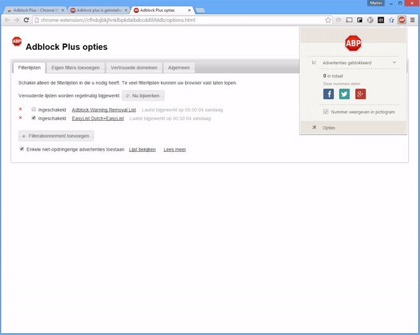
Task: Go back with the browser back arrow
Action: click(7, 20)
